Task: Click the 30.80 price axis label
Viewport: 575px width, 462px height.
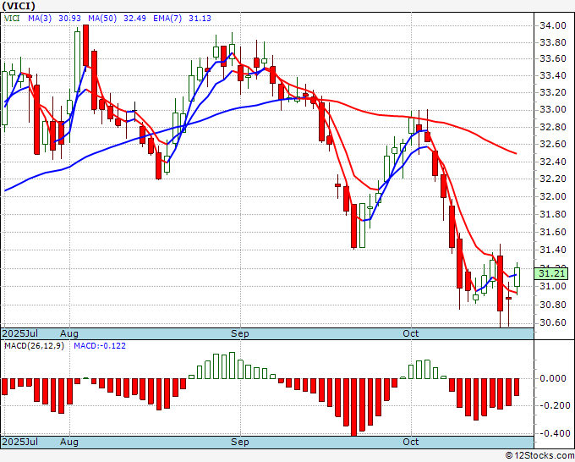Action: (553, 305)
